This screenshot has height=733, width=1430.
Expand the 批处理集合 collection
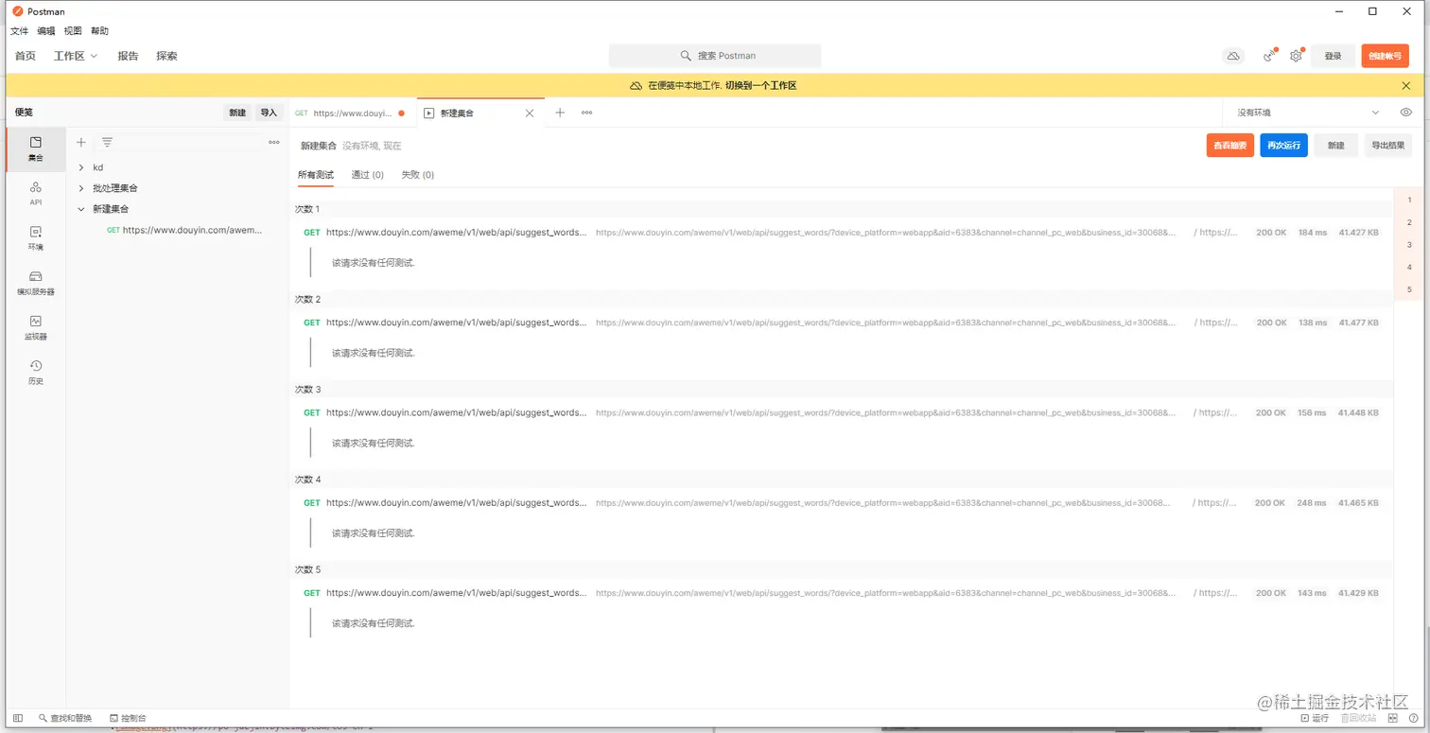tap(81, 188)
